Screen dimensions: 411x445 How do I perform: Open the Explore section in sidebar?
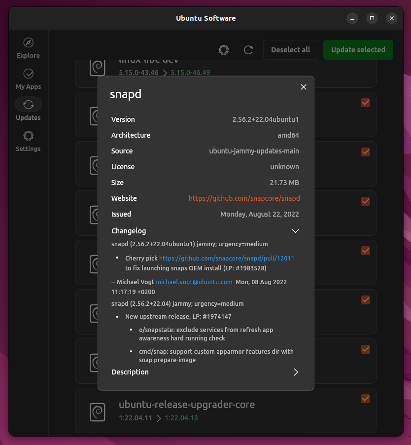click(x=28, y=48)
